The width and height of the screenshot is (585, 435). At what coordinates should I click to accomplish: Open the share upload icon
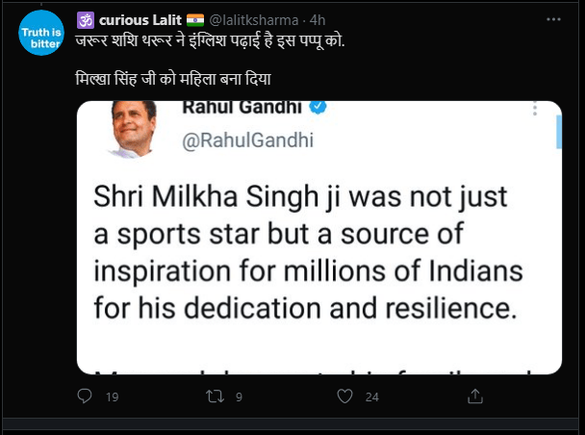(475, 397)
